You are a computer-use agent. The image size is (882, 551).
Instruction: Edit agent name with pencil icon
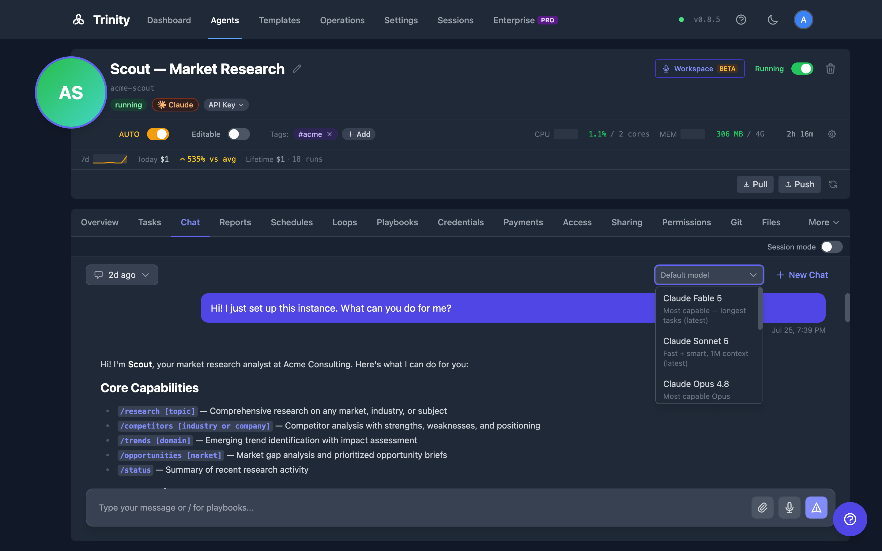click(x=297, y=69)
